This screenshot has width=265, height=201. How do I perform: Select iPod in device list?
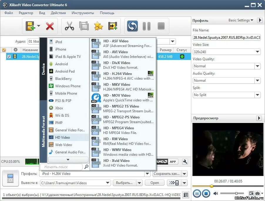[68, 42]
